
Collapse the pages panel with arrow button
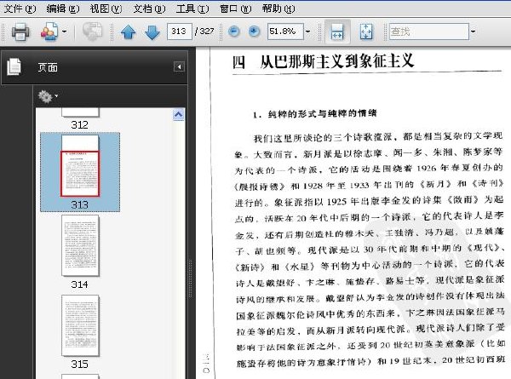coord(179,66)
